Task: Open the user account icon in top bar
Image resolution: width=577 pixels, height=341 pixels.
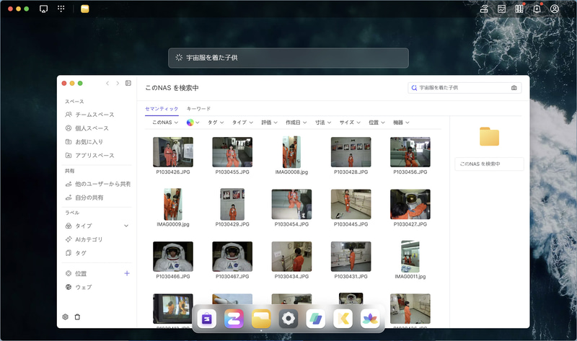Action: tap(554, 9)
